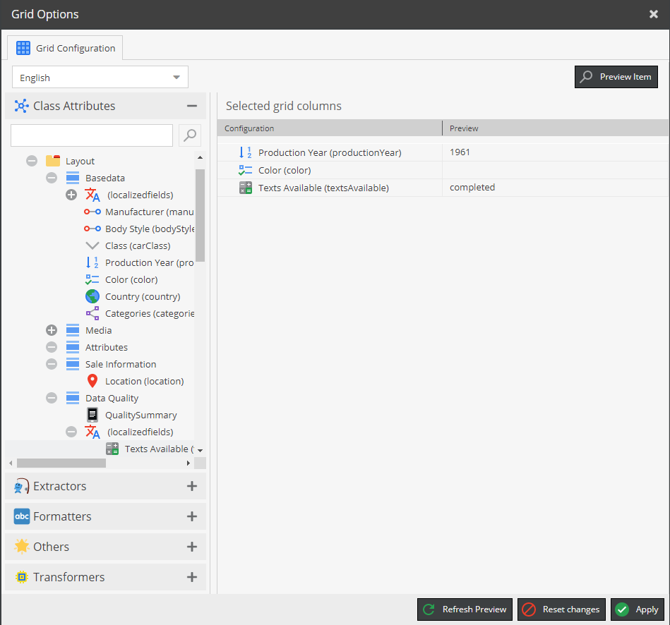Click the Reset changes button
This screenshot has height=625, width=670.
561,609
